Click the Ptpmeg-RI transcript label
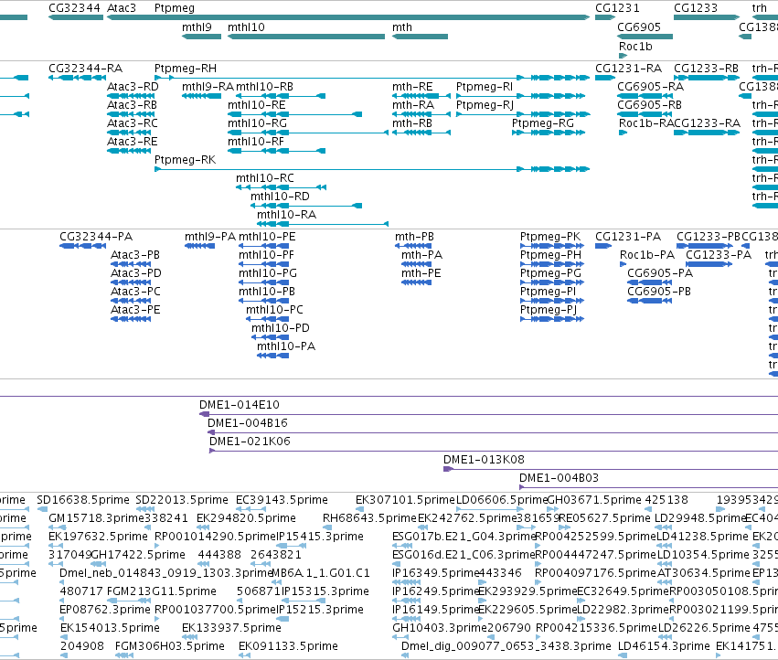The image size is (778, 660). point(485,87)
